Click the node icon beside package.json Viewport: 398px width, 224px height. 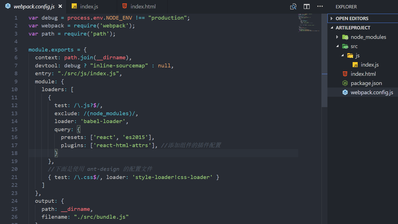(x=345, y=83)
